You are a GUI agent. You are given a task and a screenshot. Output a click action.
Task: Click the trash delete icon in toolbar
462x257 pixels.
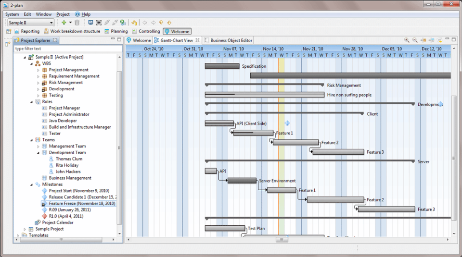point(77,23)
